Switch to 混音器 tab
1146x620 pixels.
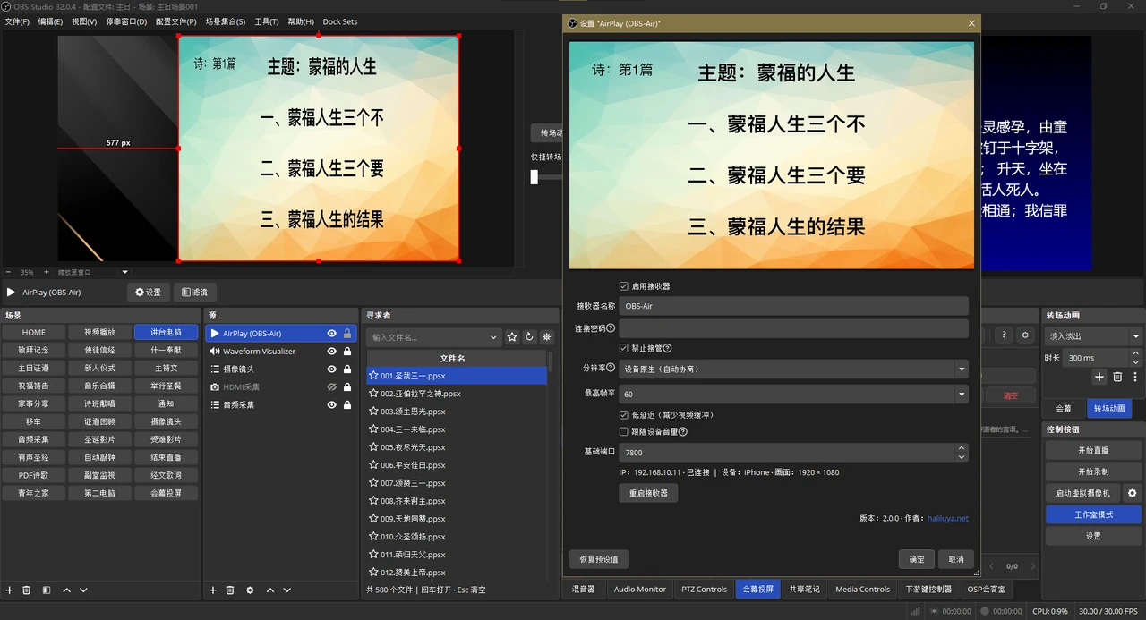coord(583,590)
